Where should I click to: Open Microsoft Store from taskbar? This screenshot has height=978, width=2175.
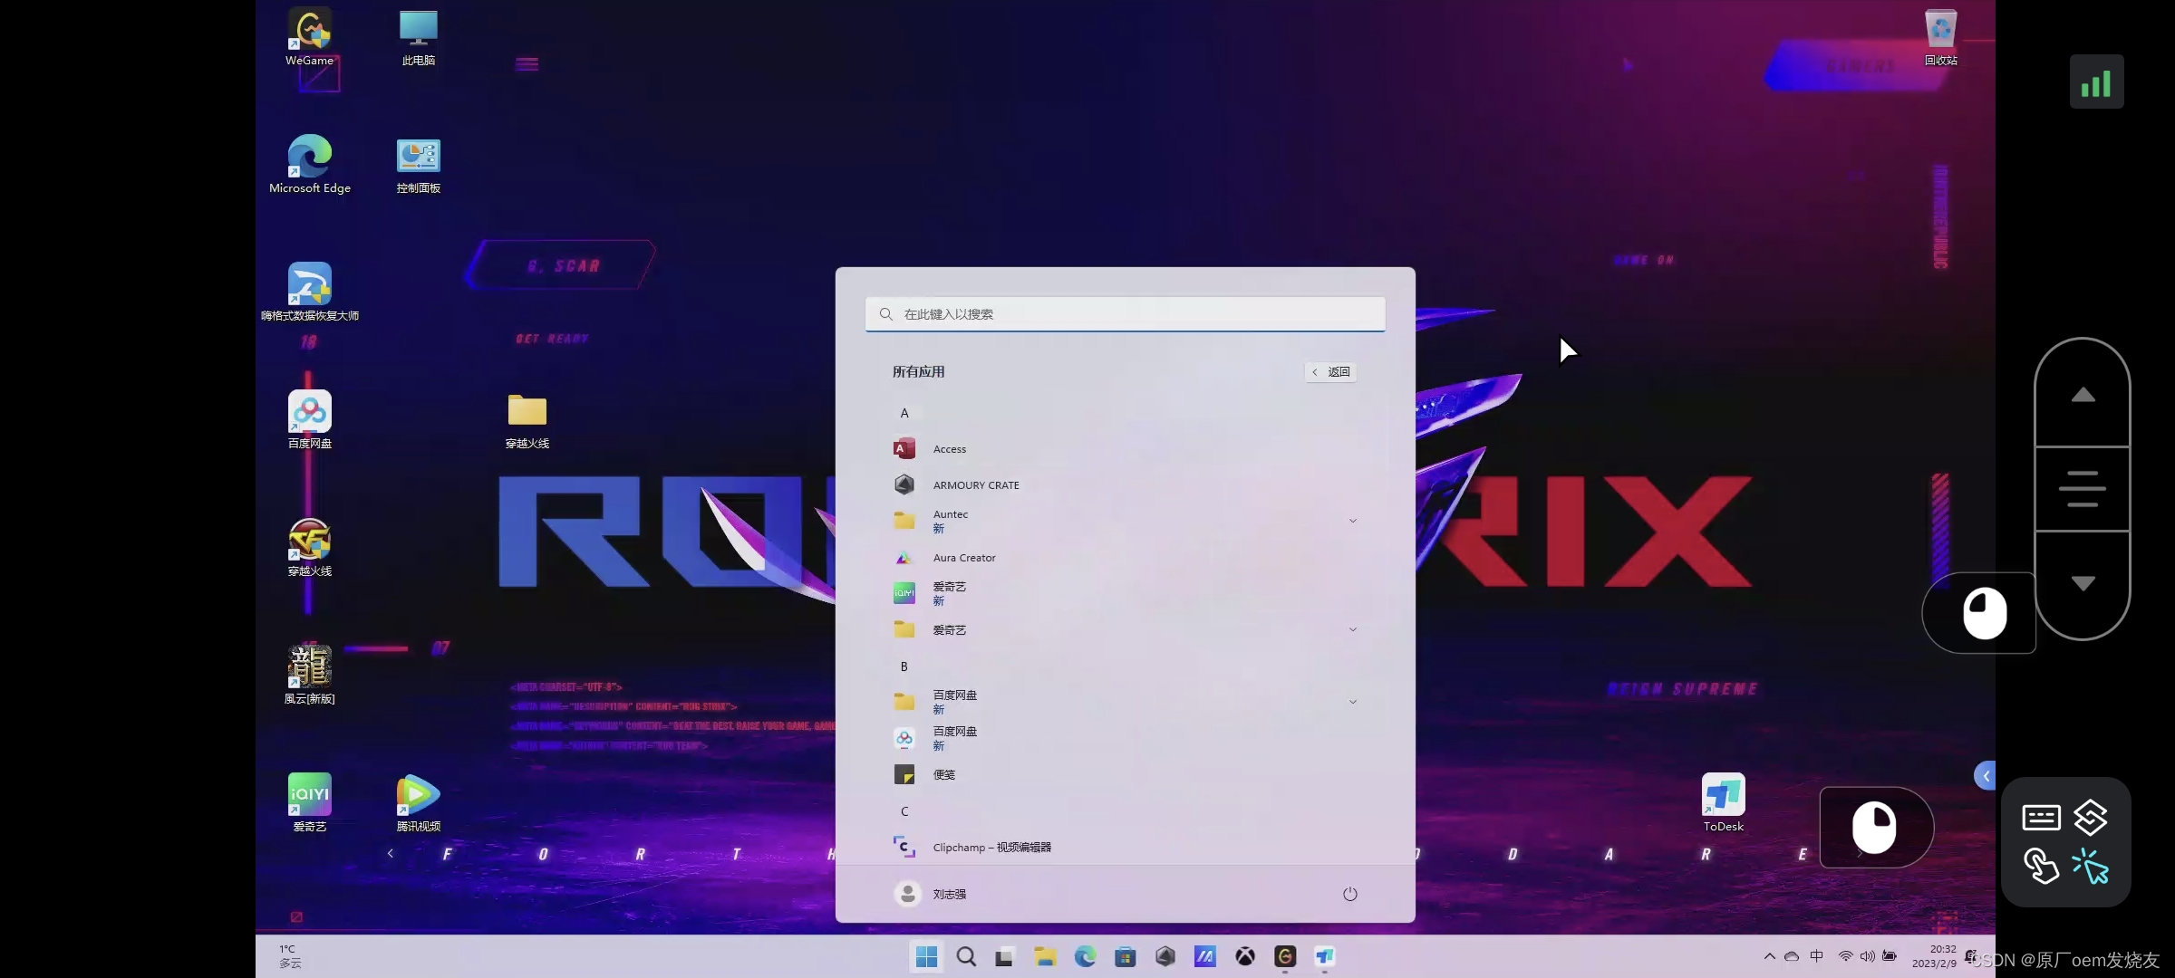1125,956
